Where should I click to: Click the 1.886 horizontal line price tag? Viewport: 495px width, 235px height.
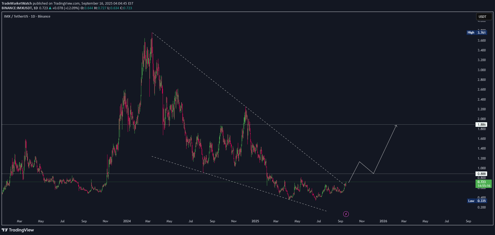[481, 125]
